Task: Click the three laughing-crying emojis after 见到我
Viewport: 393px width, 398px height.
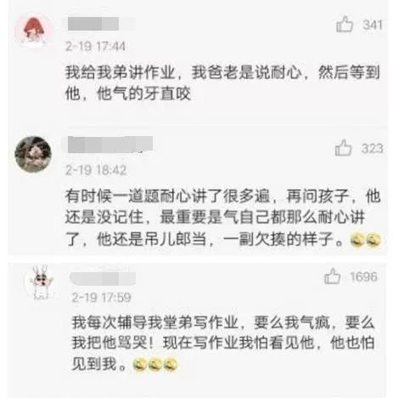Action: [155, 364]
